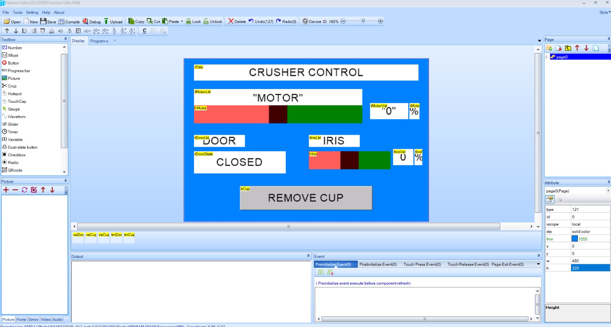Image resolution: width=611 pixels, height=327 pixels.
Task: Expand the event tabs overflow arrow
Action: 538,264
